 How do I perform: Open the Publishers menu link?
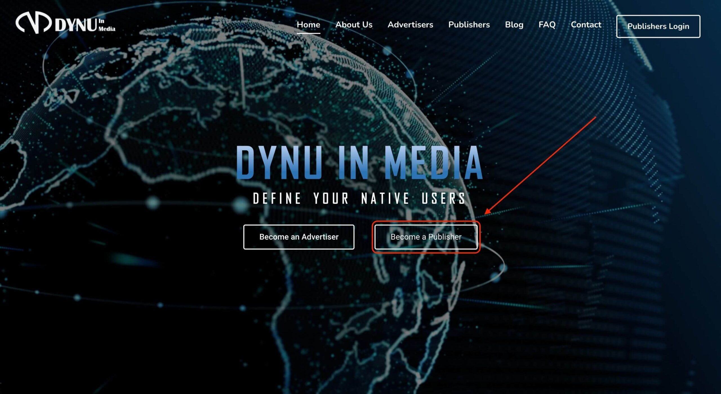coord(469,25)
